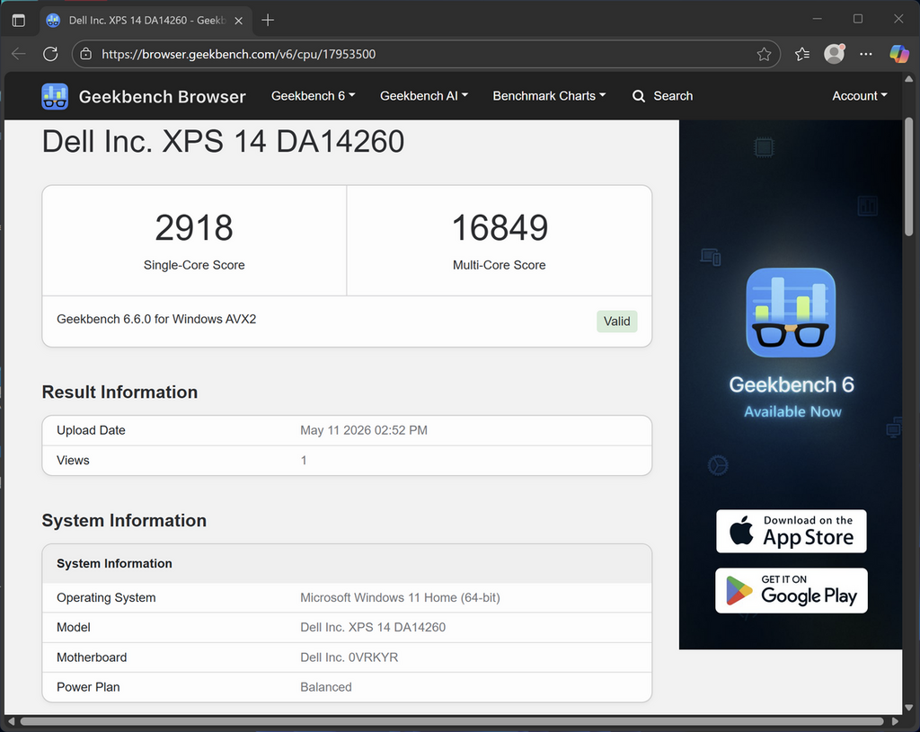
Task: Go back to the previous page
Action: [x=19, y=54]
